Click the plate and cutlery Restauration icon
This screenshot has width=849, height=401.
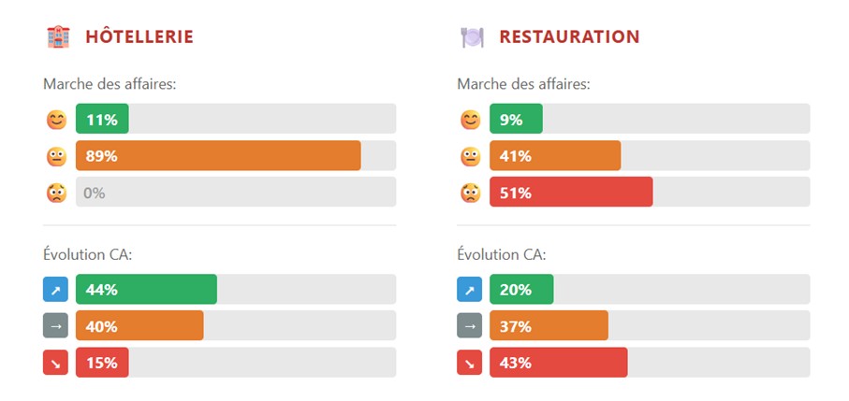coord(472,36)
